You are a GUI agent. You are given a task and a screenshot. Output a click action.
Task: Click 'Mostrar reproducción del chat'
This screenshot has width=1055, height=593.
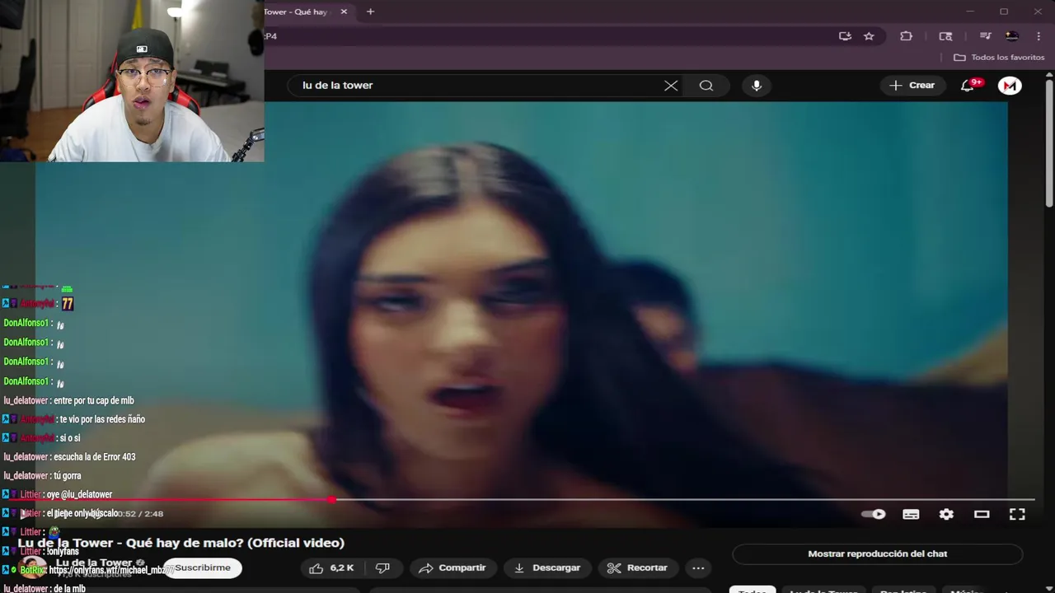pyautogui.click(x=878, y=554)
